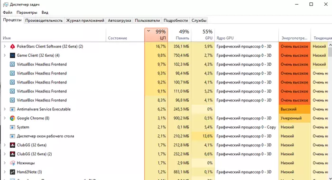Select the Ножницы snipping tool icon
Image resolution: width=332 pixels, height=180 pixels.
[x=12, y=163]
